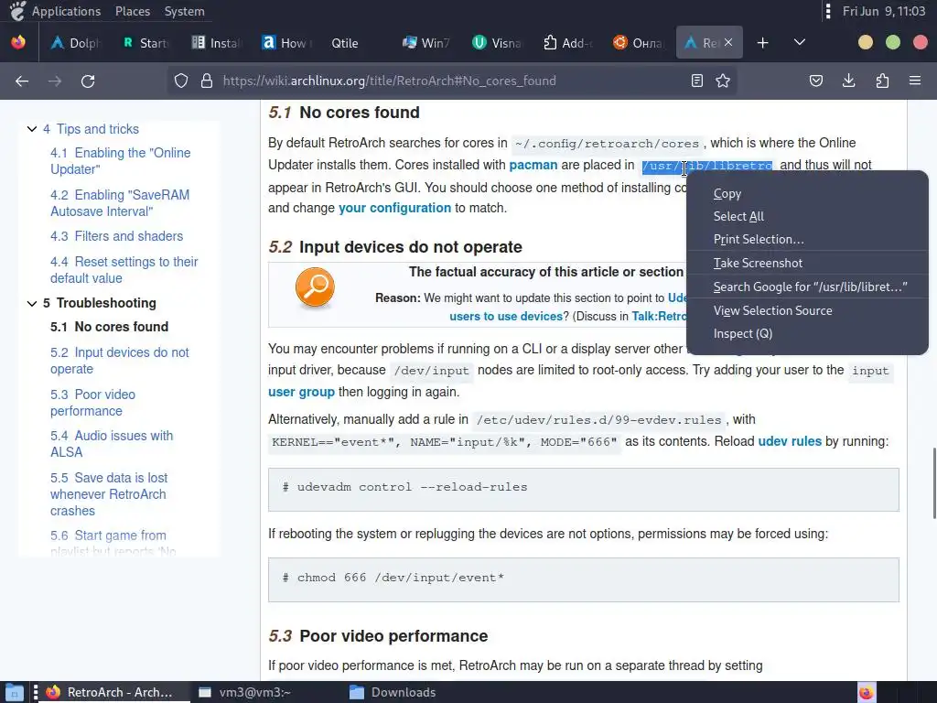Open the Firefox hamburger menu
Screen dimensions: 937x703
tap(915, 81)
